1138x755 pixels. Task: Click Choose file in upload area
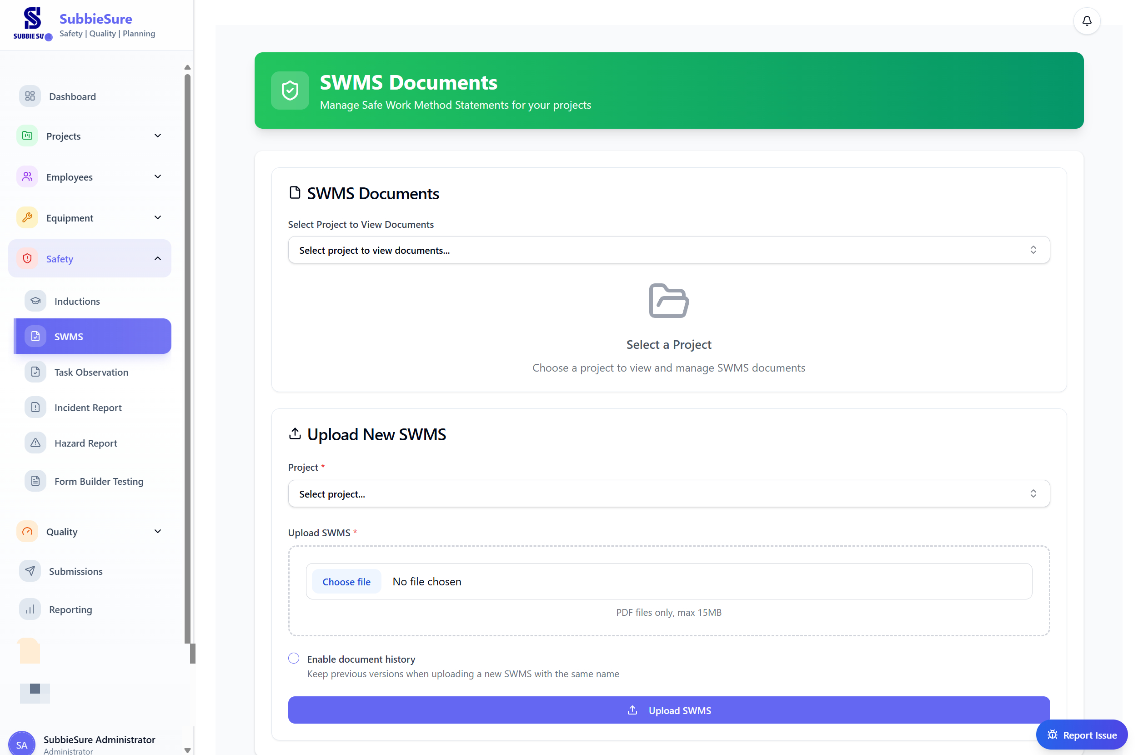click(346, 582)
